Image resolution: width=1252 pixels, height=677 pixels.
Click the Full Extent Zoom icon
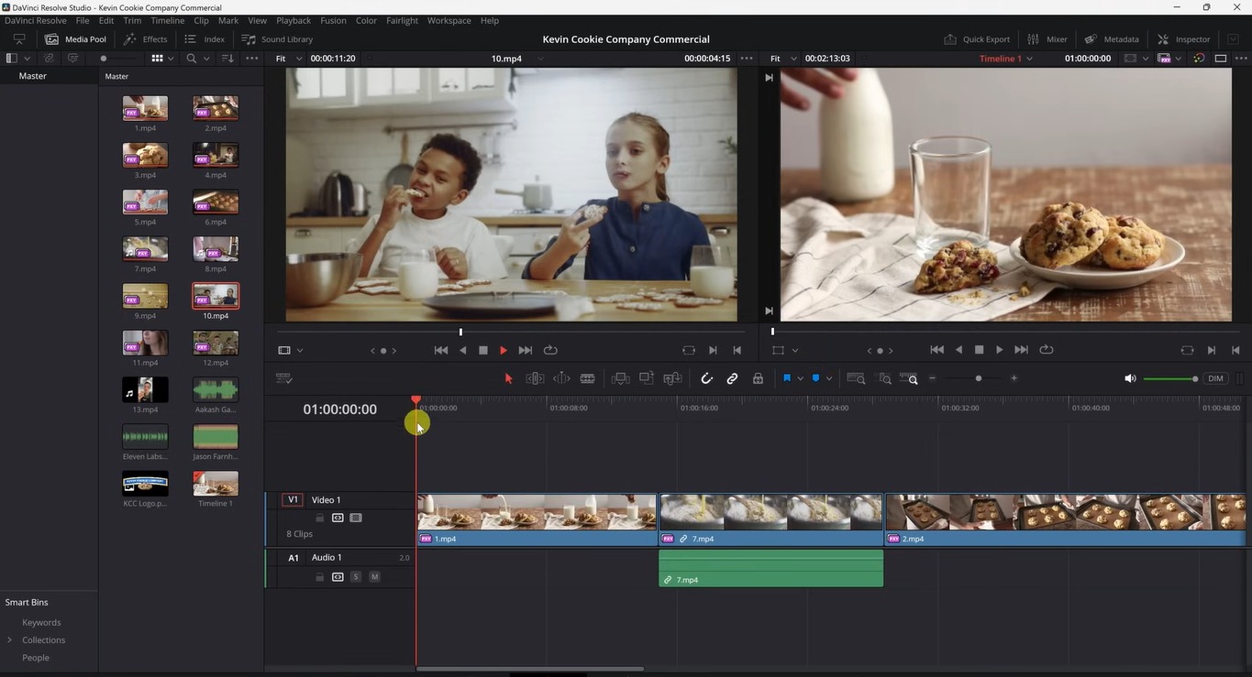pyautogui.click(x=856, y=378)
